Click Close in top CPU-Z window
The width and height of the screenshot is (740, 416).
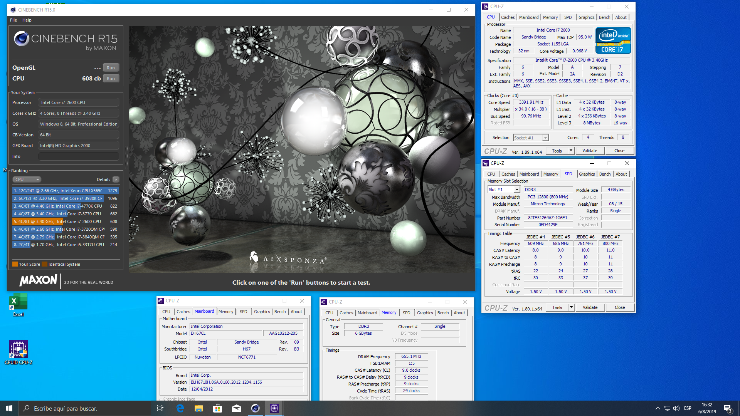pyautogui.click(x=619, y=151)
